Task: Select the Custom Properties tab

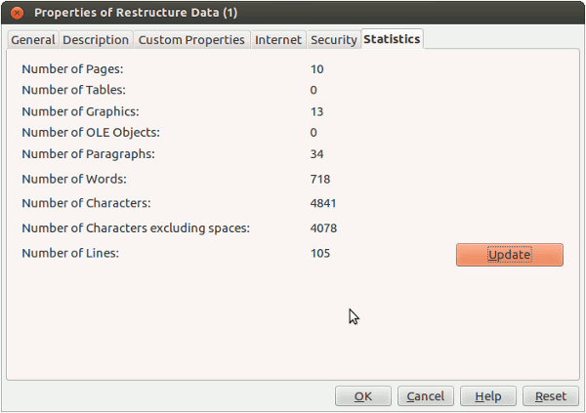Action: 191,40
